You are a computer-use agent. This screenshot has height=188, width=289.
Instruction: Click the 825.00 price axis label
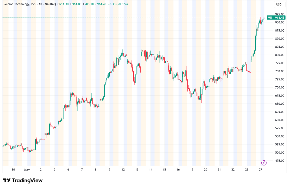pos(280,47)
